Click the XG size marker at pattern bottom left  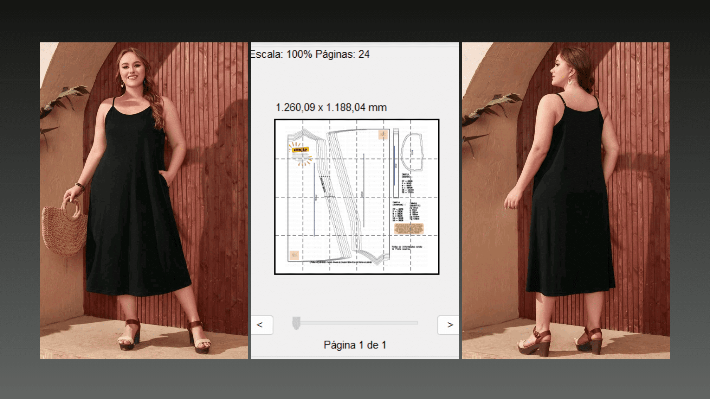(x=294, y=255)
